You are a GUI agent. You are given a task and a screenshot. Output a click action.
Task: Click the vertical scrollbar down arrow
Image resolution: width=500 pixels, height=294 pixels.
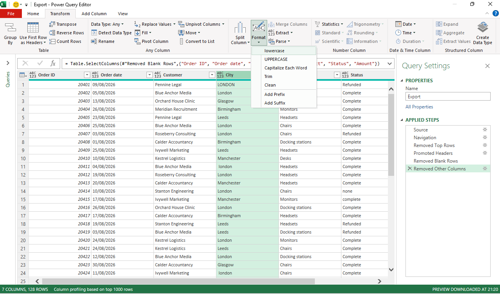(391, 269)
